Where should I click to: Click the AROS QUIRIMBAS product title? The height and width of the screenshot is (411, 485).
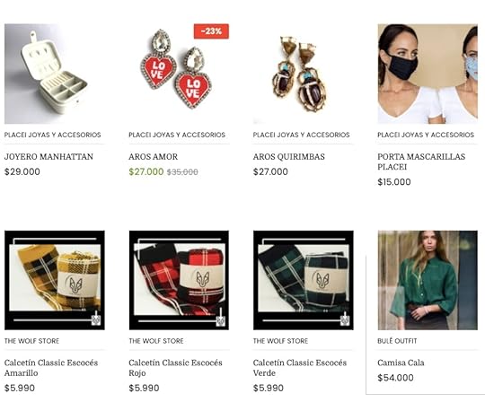[289, 157]
